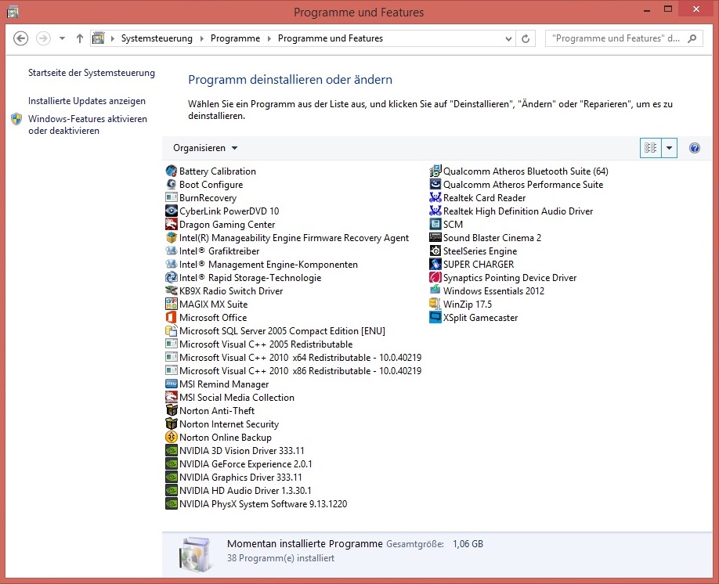The height and width of the screenshot is (584, 719).
Task: Click the Intel Manageability Engine Firmware Recovery Agent icon
Action: [x=171, y=237]
